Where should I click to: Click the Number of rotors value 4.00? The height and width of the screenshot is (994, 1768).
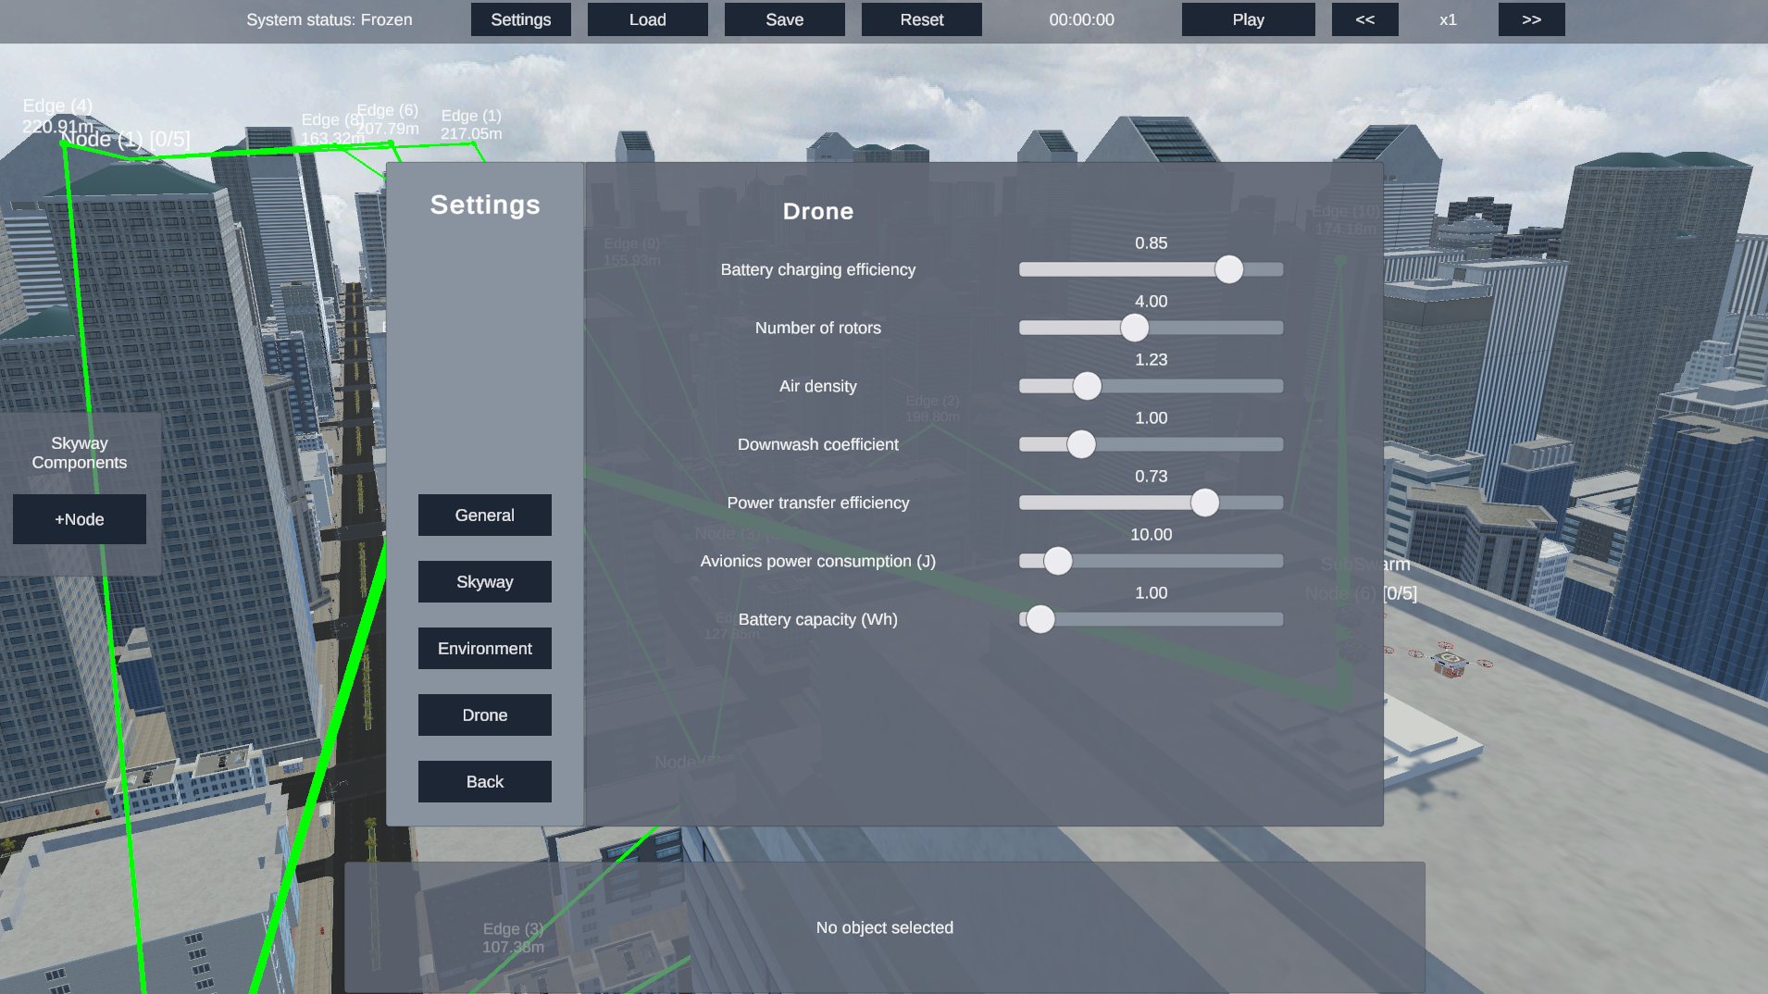(1151, 301)
